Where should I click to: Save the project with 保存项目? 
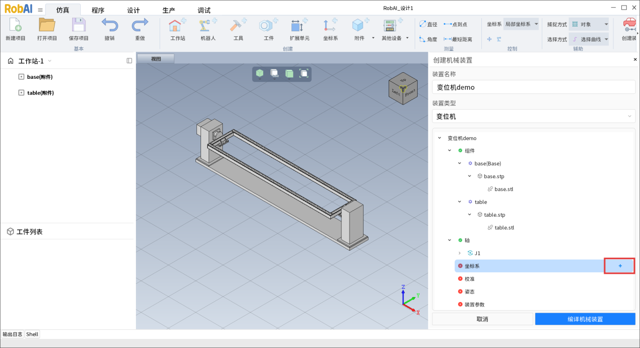pyautogui.click(x=79, y=25)
